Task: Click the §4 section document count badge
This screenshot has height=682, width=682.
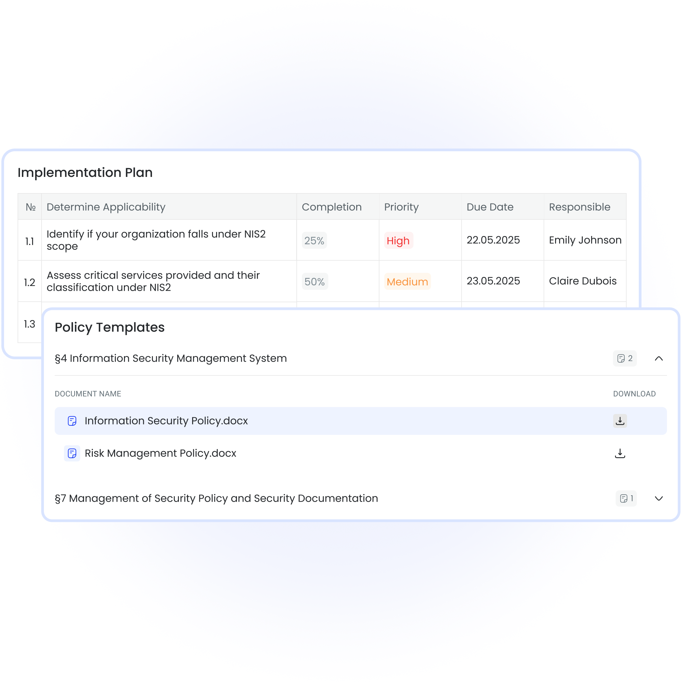Action: [x=625, y=358]
